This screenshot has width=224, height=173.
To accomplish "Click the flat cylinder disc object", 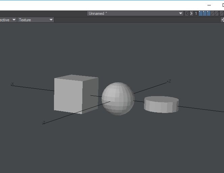I will [x=161, y=104].
